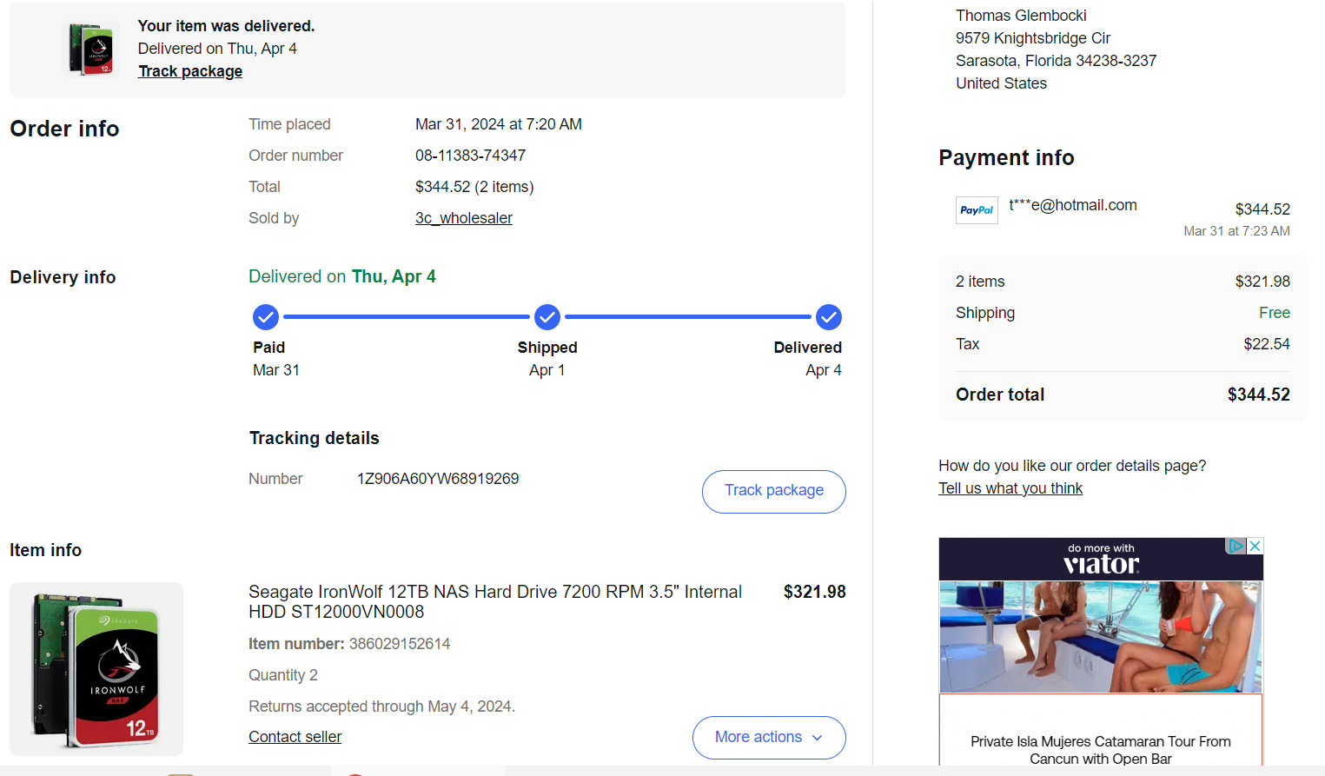Click the Shipping value Free

coord(1275,313)
